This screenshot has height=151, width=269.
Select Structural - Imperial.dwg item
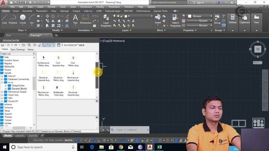pos(73,91)
